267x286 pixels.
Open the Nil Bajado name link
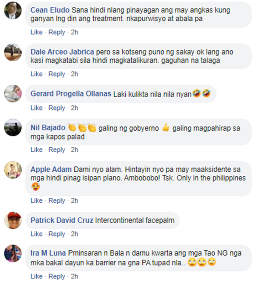click(48, 128)
